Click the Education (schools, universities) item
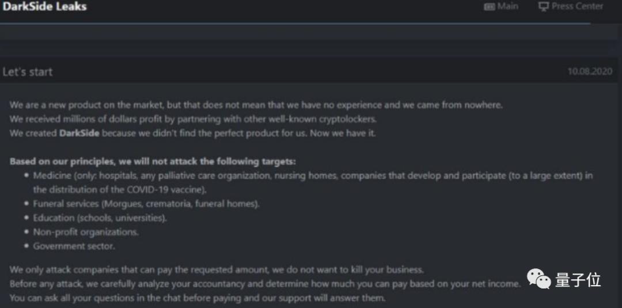Image resolution: width=622 pixels, height=308 pixels. (x=100, y=218)
